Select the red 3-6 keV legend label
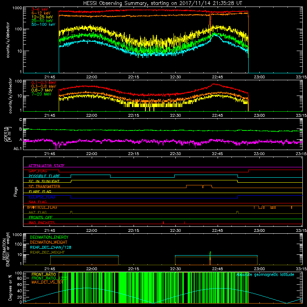The height and width of the screenshot is (307, 307). 40,9
